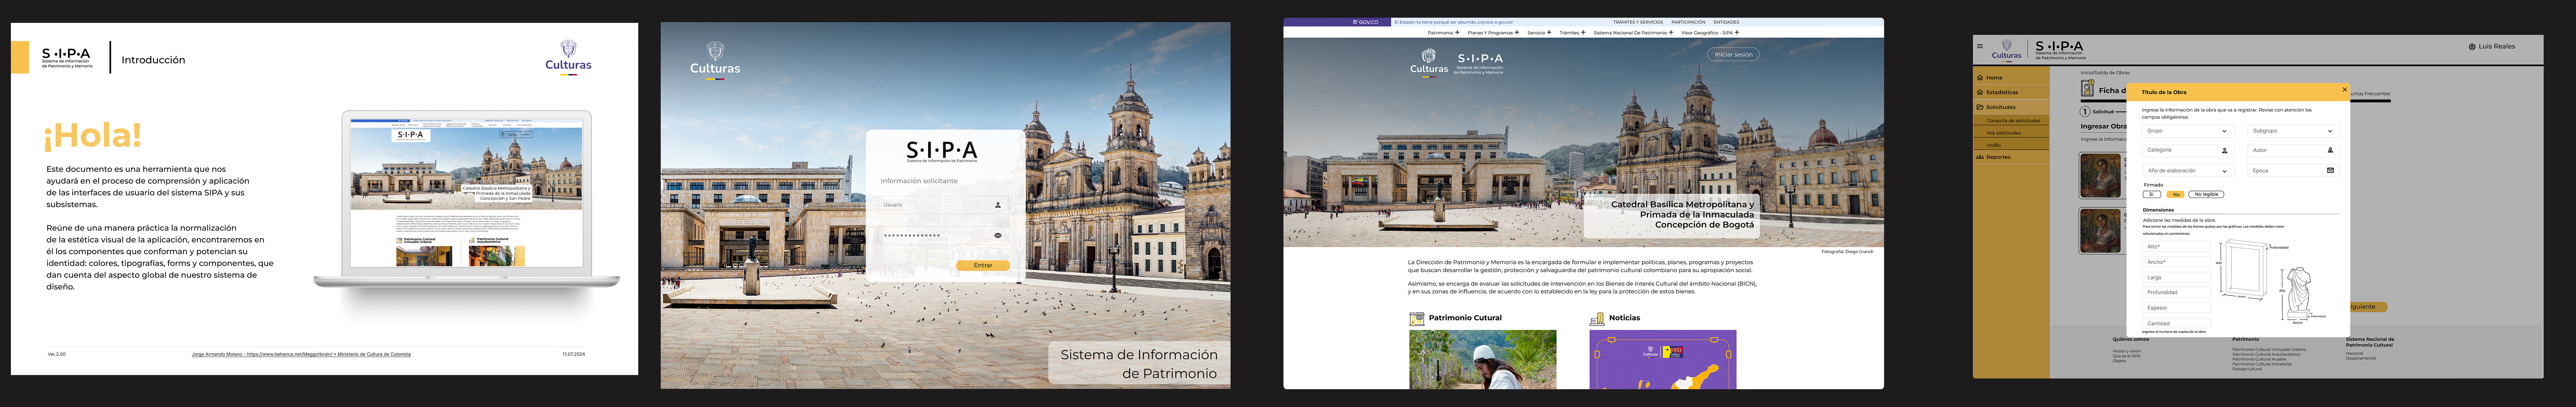Viewport: 2576px width, 407px height.
Task: Click the Noticias section icon
Action: (x=1597, y=319)
